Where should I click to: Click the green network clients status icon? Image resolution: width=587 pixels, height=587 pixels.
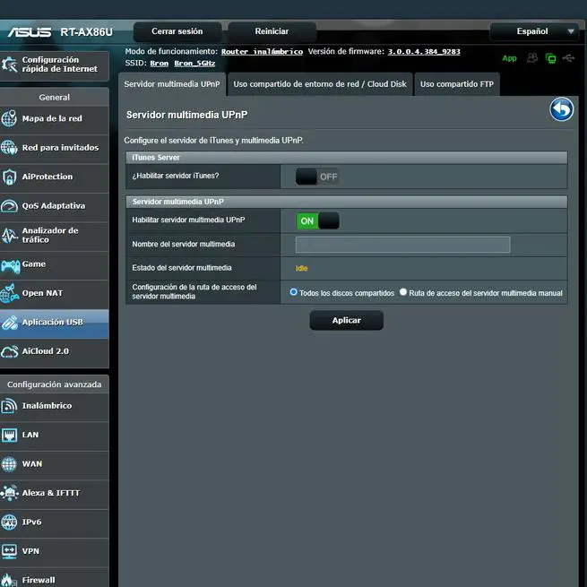[550, 58]
